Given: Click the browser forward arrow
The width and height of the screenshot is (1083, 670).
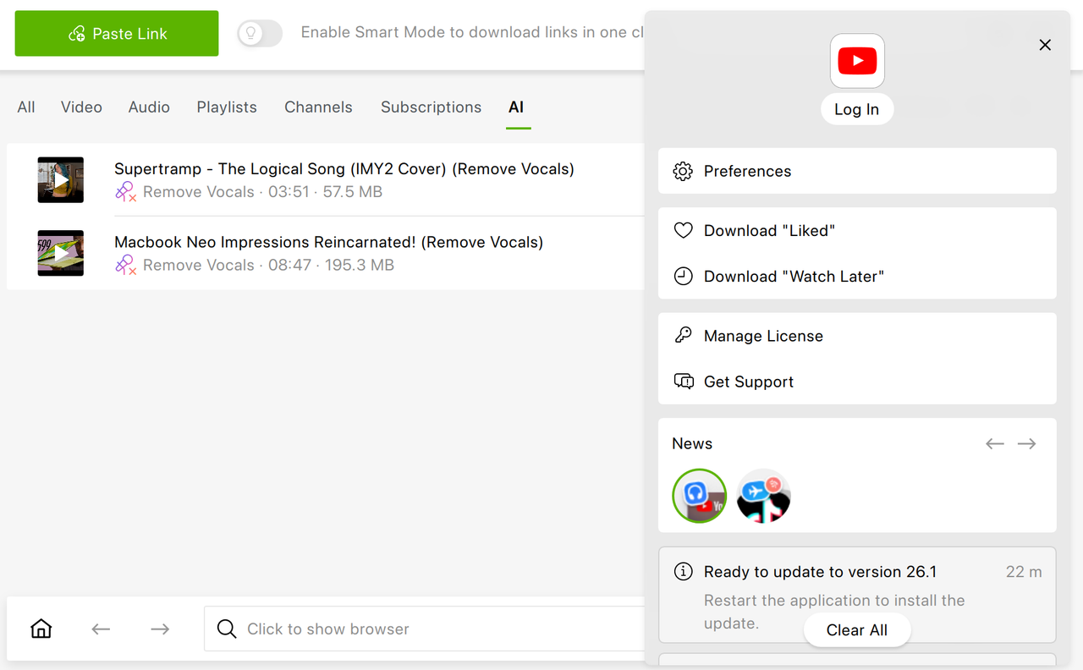Looking at the screenshot, I should tap(160, 629).
